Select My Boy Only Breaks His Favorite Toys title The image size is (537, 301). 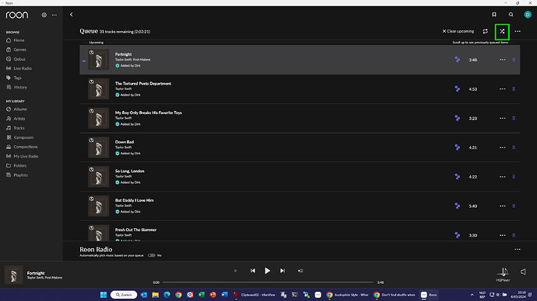(149, 112)
